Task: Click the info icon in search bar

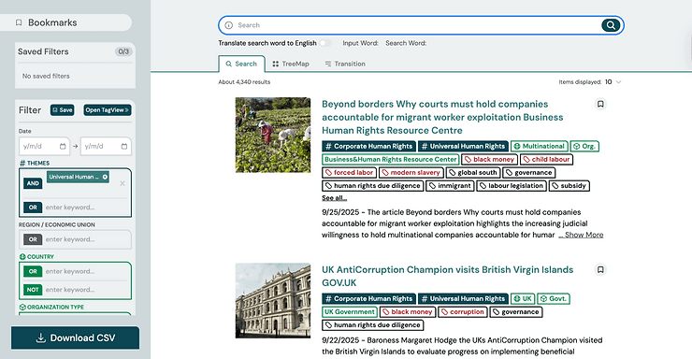Action: coord(228,25)
